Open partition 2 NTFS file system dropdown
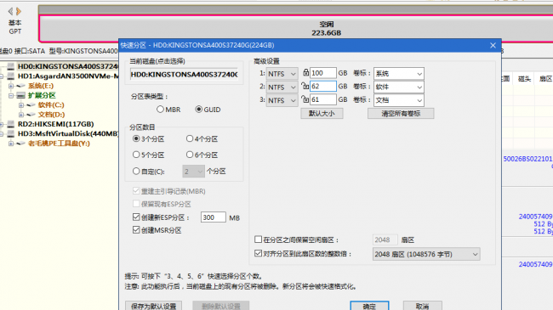 (282, 87)
